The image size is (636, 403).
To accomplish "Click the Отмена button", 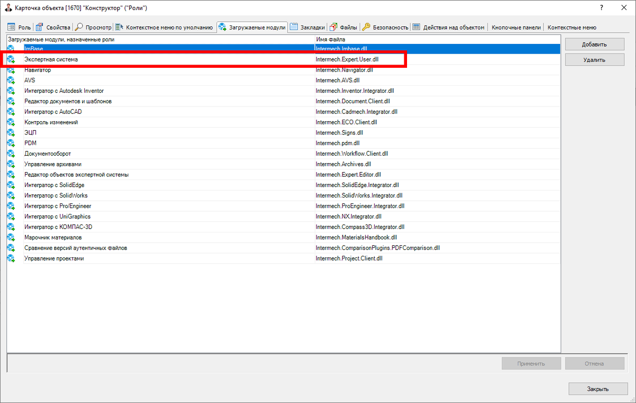I will (x=594, y=364).
